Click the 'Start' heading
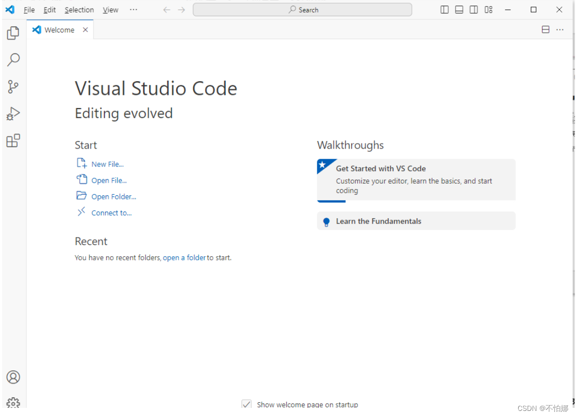Image resolution: width=576 pixels, height=417 pixels. (86, 146)
